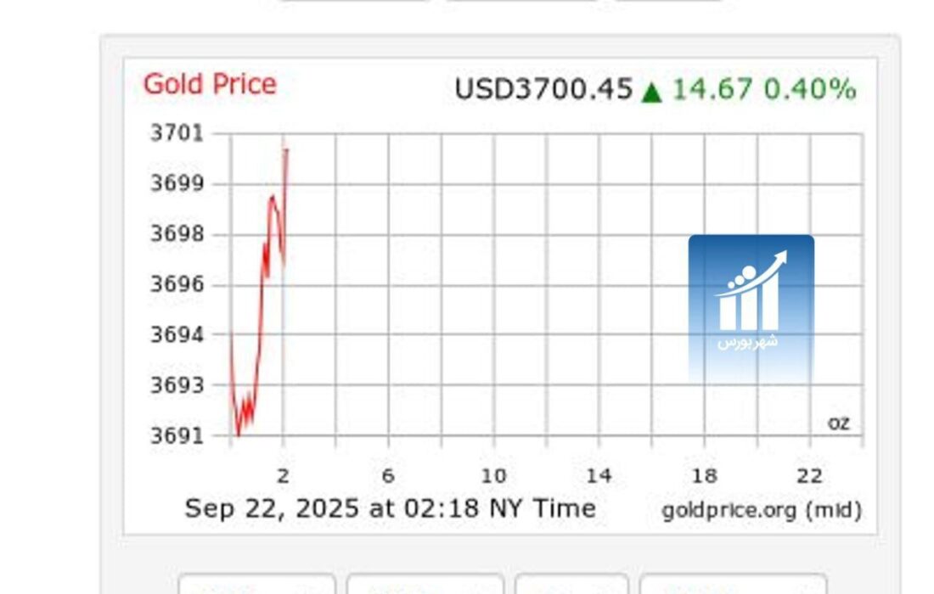Click the 0.40% percentage change
The width and height of the screenshot is (934, 594).
(x=810, y=89)
